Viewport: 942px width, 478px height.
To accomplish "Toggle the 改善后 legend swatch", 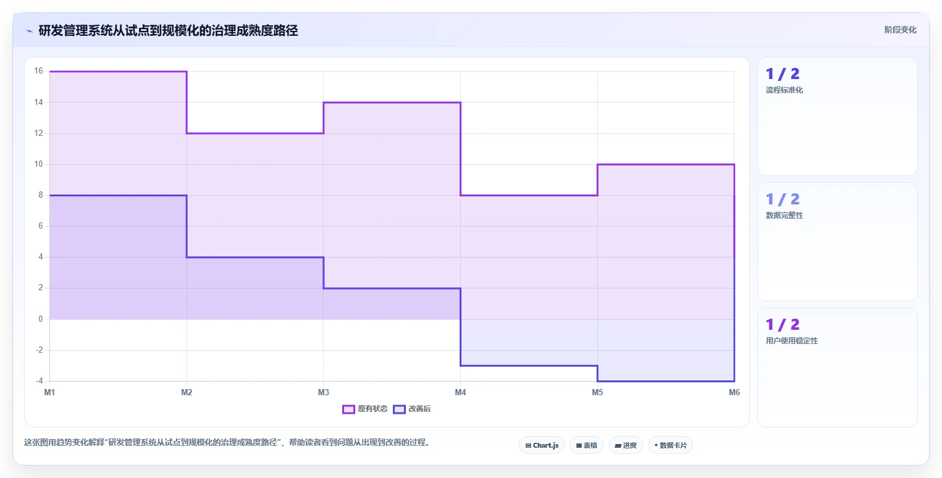I will 399,409.
